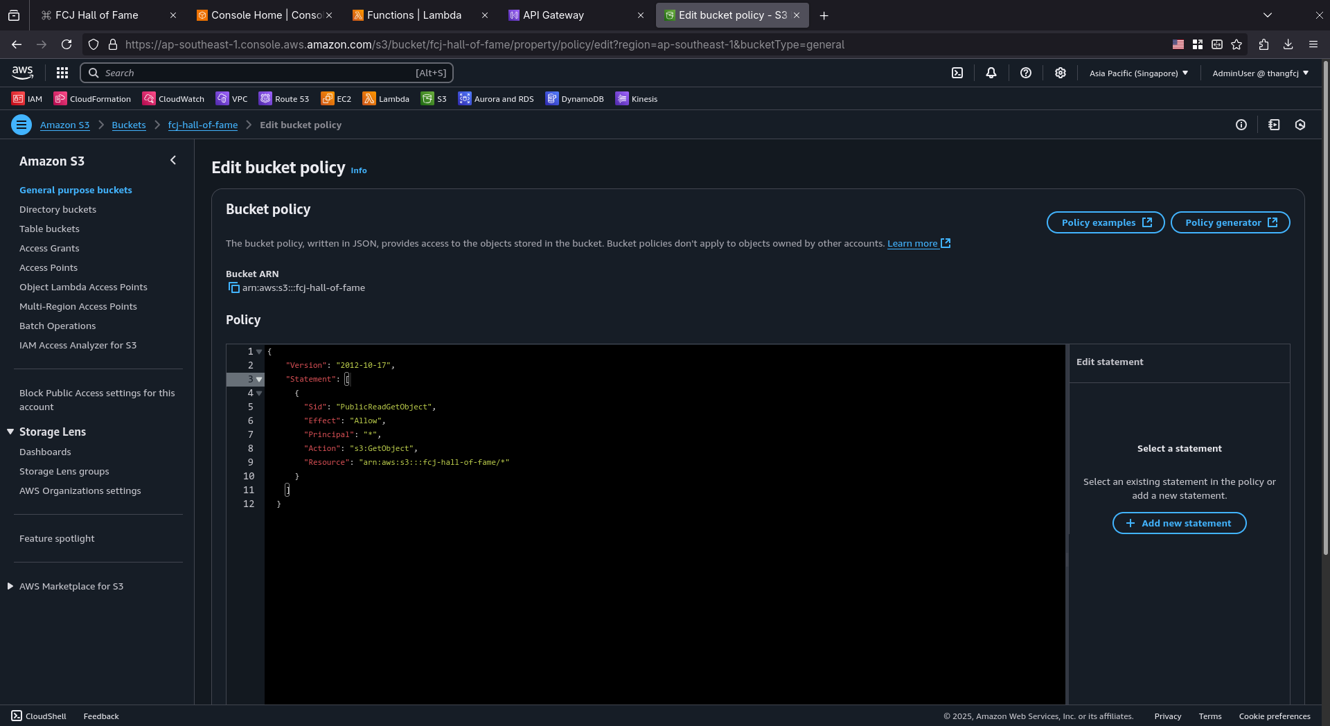This screenshot has width=1330, height=726.
Task: Go to Buckets breadcrumb link
Action: 129,125
